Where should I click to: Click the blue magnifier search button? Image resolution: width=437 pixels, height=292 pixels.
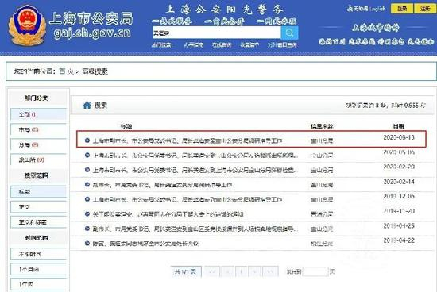(x=289, y=33)
